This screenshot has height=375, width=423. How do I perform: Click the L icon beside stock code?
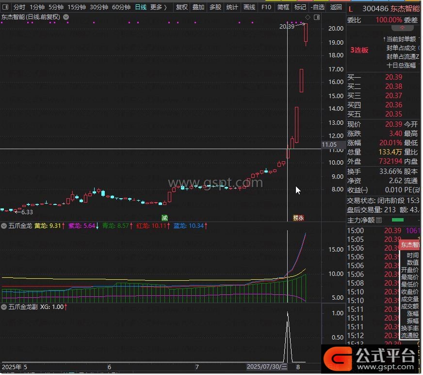pyautogui.click(x=352, y=9)
